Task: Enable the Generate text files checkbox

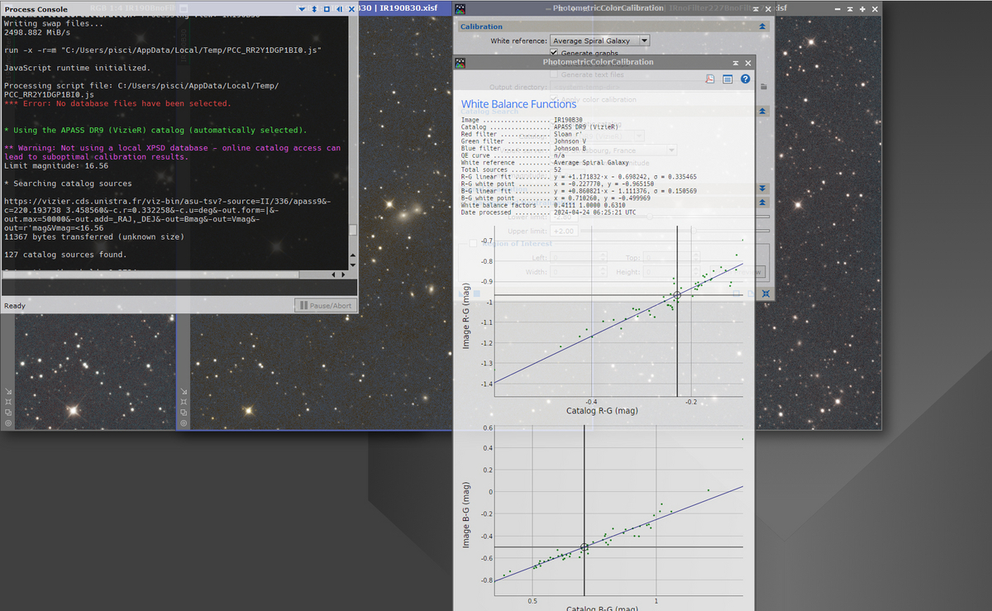Action: [554, 74]
